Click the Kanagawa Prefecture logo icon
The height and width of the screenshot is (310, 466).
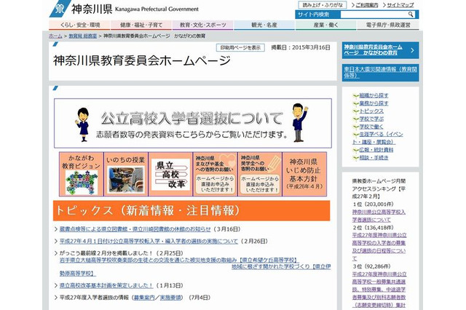click(60, 8)
